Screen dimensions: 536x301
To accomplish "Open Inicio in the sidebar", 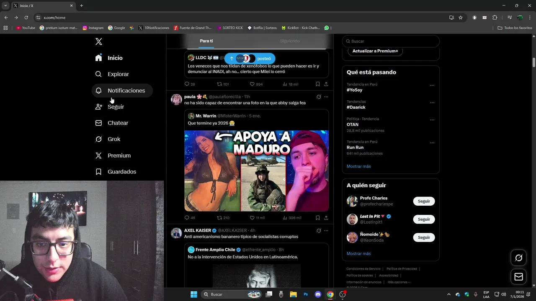I will point(110,58).
